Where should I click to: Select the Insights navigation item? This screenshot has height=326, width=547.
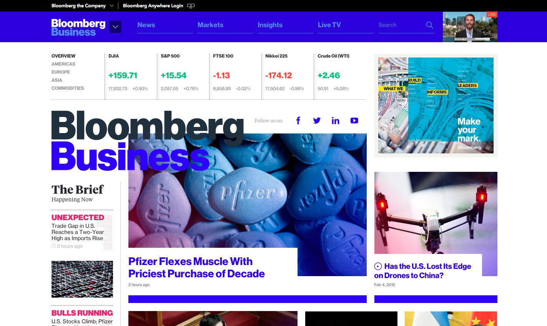(270, 25)
